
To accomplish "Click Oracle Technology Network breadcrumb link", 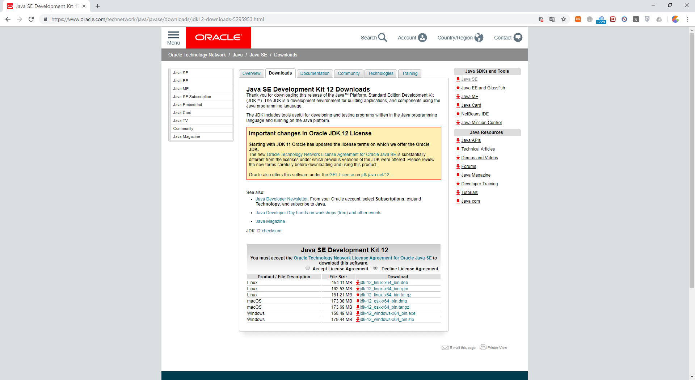I will [x=197, y=55].
